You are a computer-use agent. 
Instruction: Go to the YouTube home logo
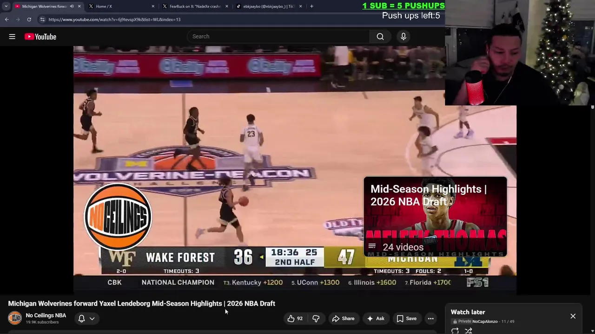(40, 37)
